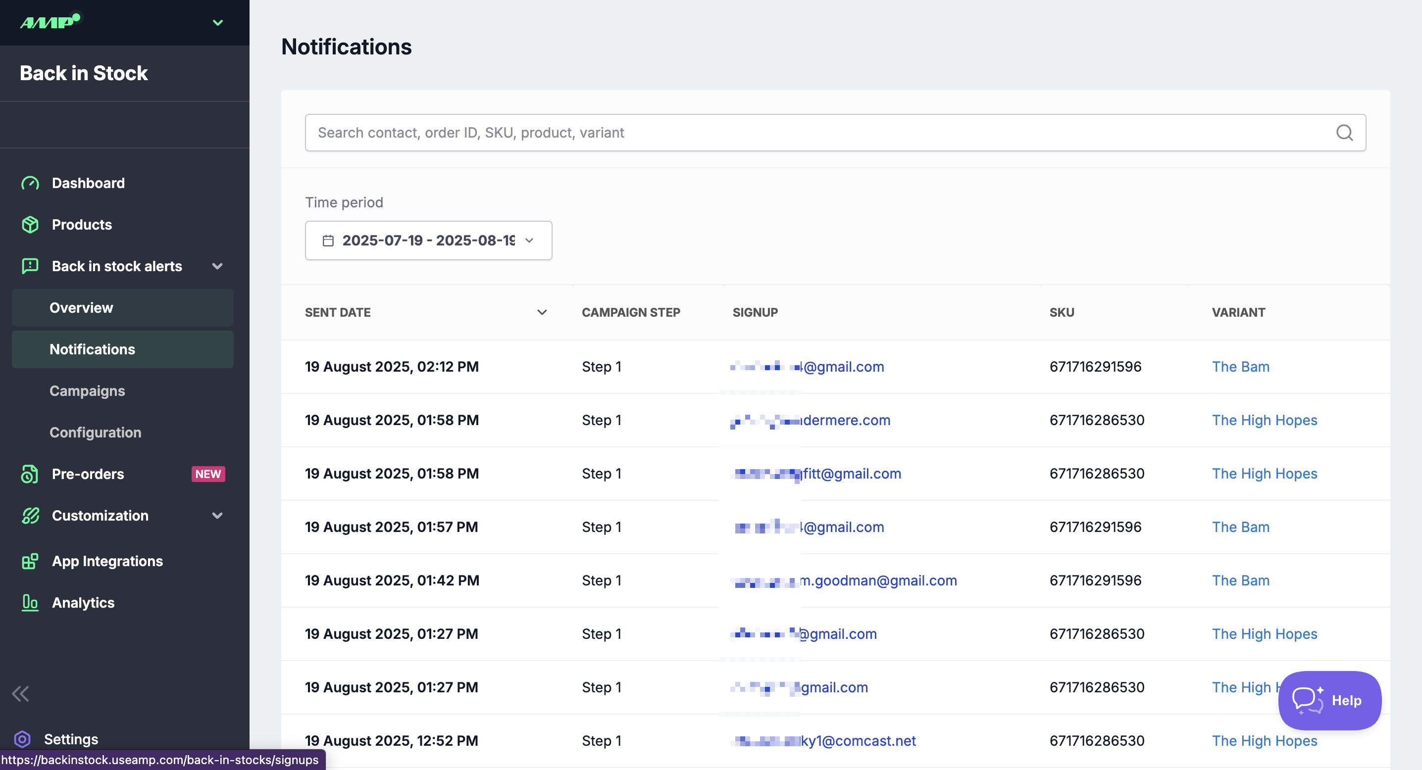
Task: Click the App Integrations icon
Action: tap(30, 561)
